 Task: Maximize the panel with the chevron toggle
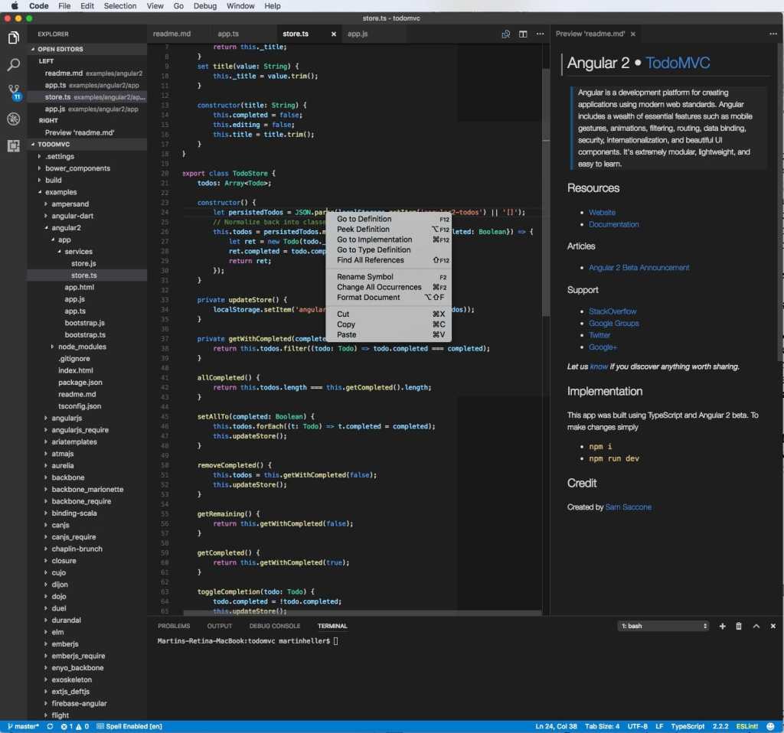pyautogui.click(x=756, y=626)
